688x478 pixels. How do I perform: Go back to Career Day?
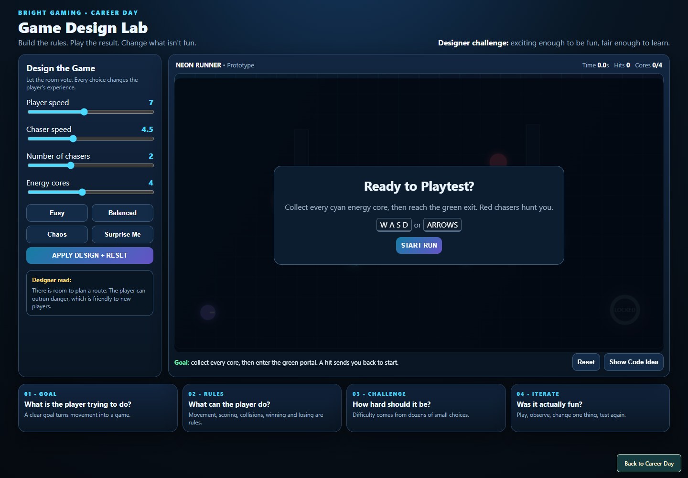click(649, 463)
